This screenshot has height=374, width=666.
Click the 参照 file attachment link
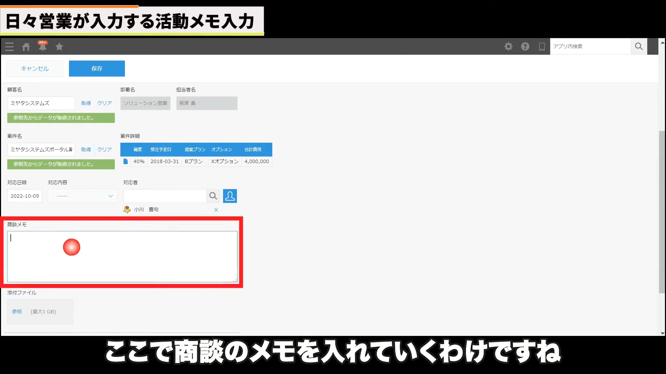coord(17,312)
